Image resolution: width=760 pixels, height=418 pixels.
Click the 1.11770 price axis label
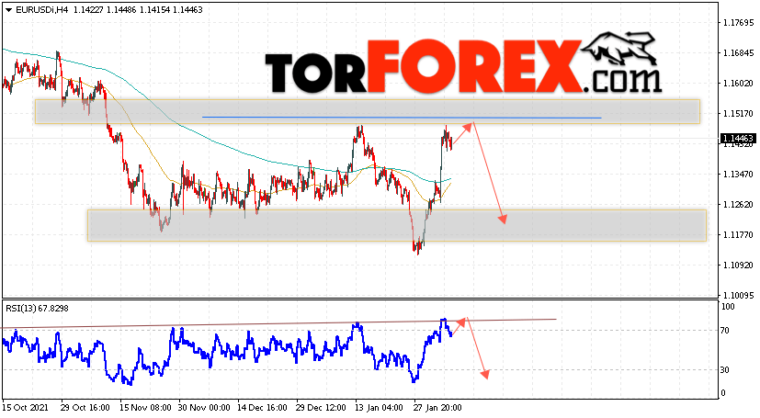(x=738, y=235)
